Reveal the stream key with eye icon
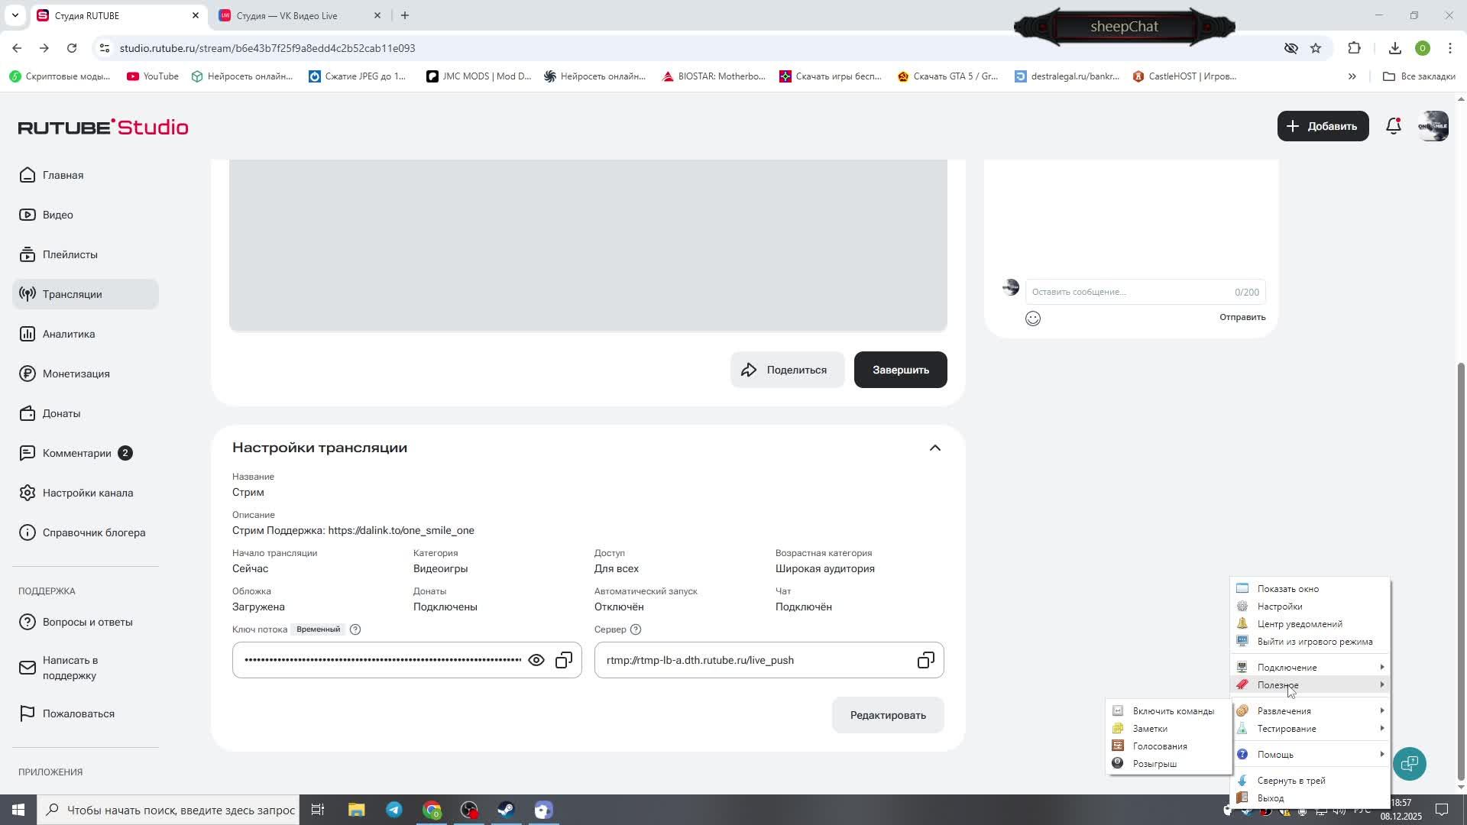 pyautogui.click(x=536, y=660)
